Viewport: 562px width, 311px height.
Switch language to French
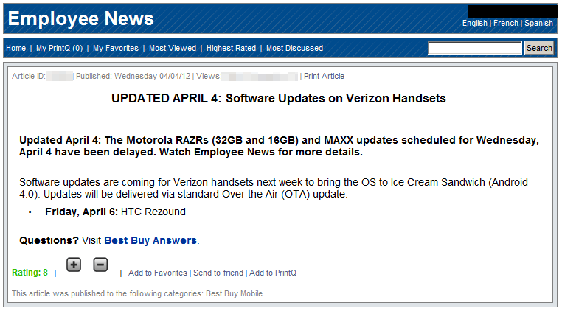pyautogui.click(x=505, y=24)
